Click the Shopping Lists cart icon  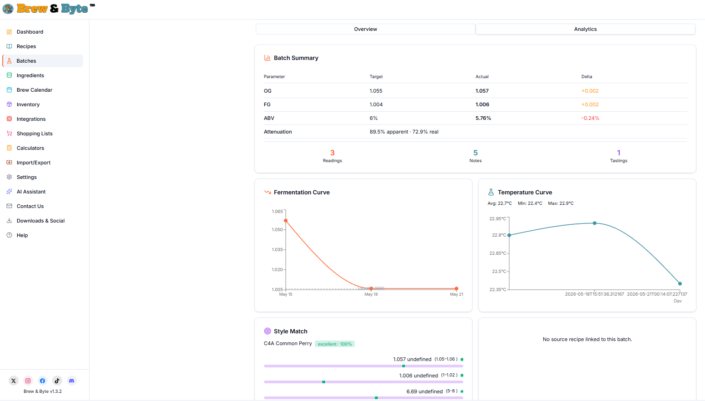coord(9,134)
